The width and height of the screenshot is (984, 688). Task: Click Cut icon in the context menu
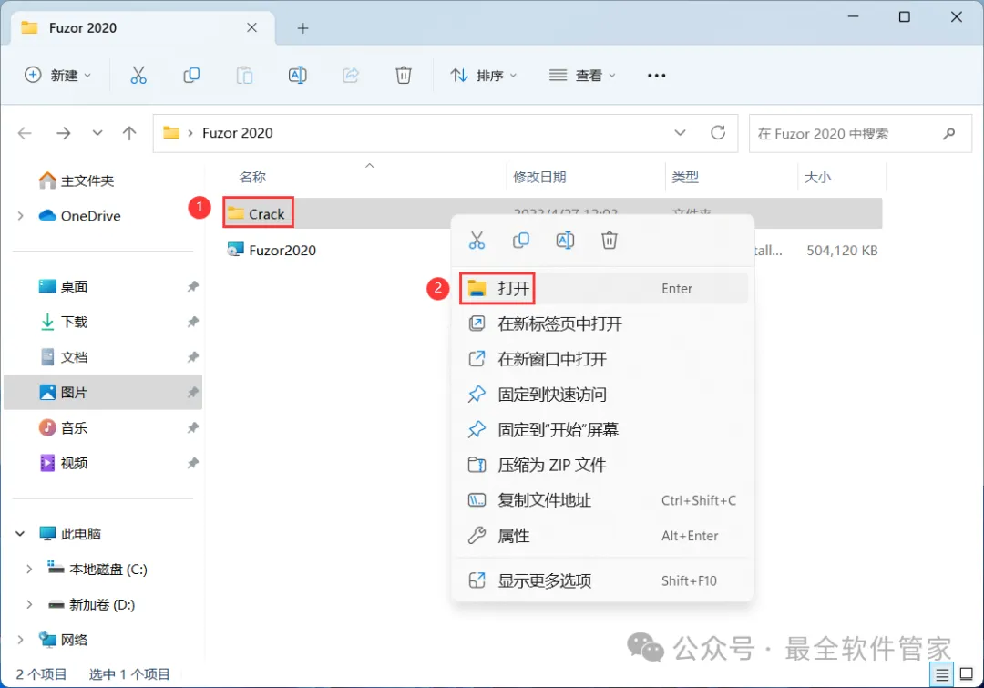477,241
